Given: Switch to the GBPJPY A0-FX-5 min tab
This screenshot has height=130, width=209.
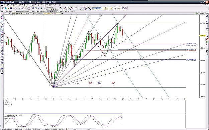Looking at the screenshot, I should tap(7, 11).
